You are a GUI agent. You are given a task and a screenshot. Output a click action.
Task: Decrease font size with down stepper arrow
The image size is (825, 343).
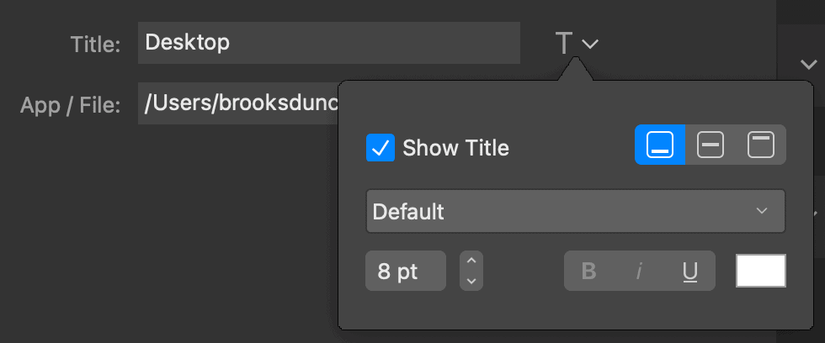pos(471,281)
